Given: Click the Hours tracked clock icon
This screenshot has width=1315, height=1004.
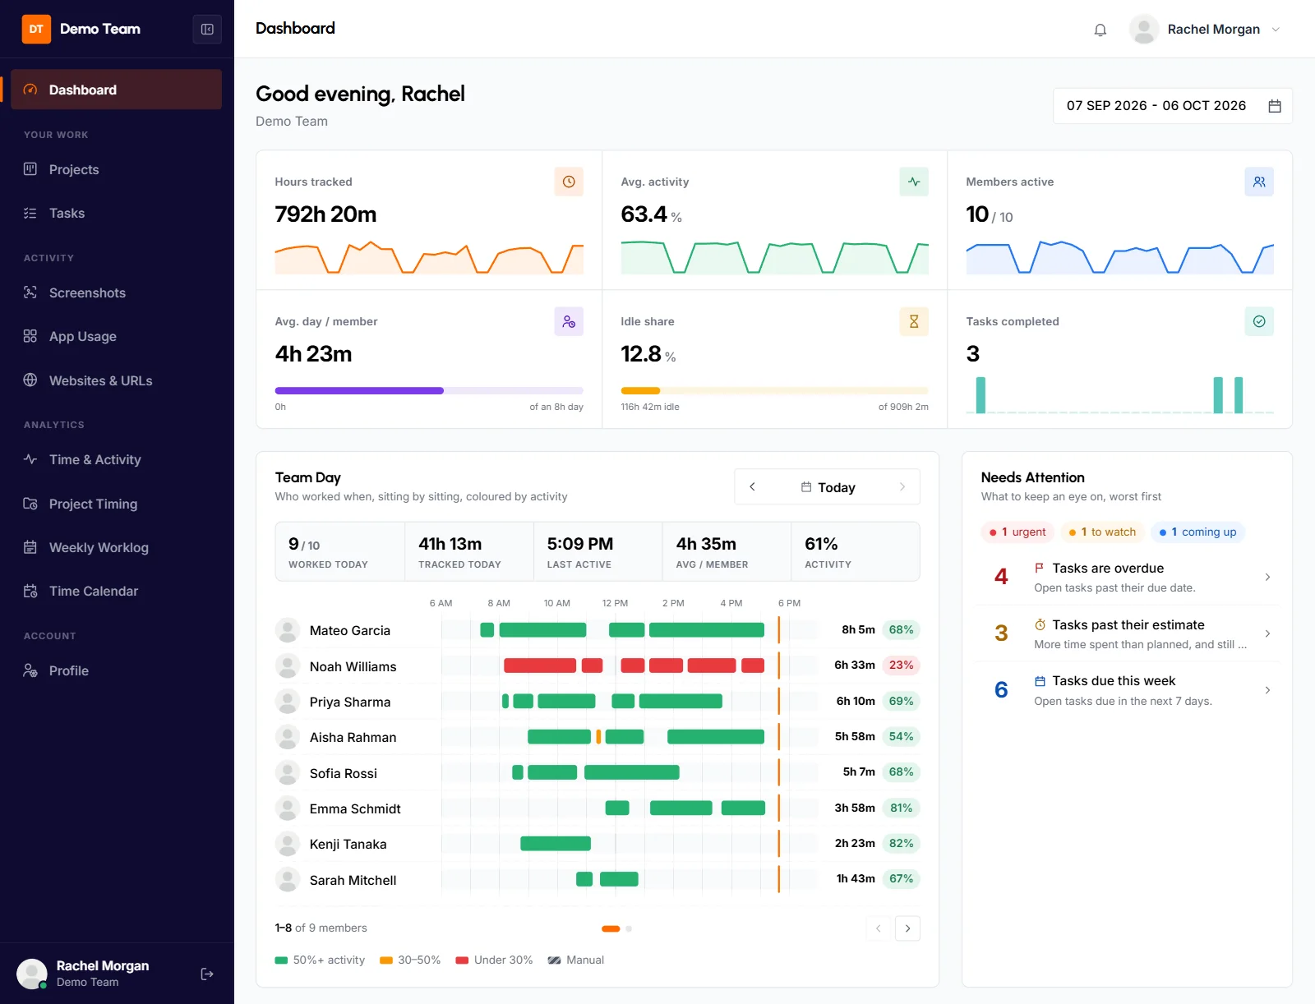Looking at the screenshot, I should pos(569,182).
